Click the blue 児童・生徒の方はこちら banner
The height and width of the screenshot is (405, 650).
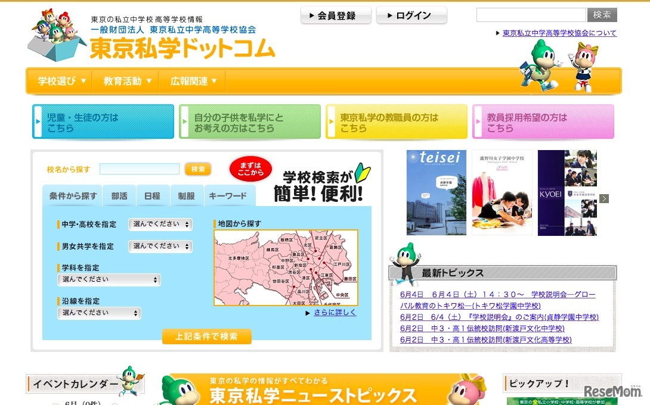point(103,121)
